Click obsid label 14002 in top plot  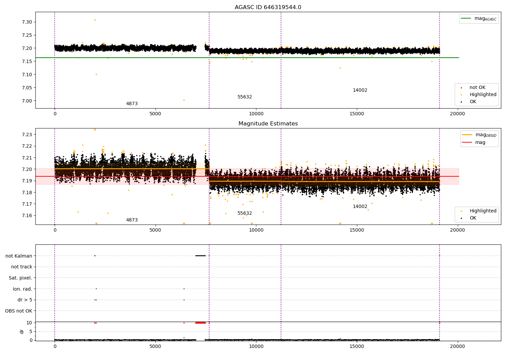pyautogui.click(x=360, y=90)
